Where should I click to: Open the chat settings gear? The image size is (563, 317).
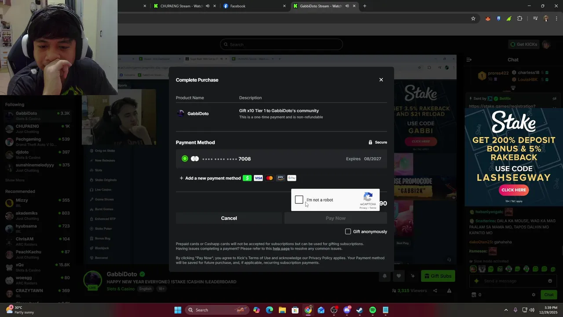pos(534,295)
